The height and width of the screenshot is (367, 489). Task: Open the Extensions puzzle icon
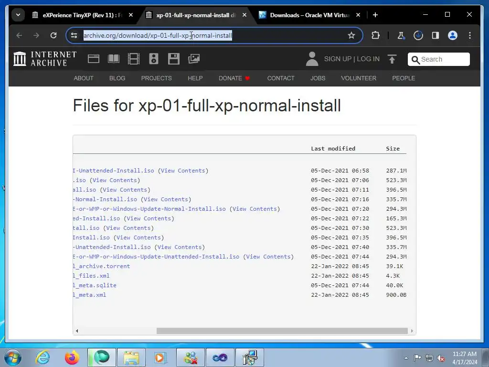pyautogui.click(x=376, y=35)
